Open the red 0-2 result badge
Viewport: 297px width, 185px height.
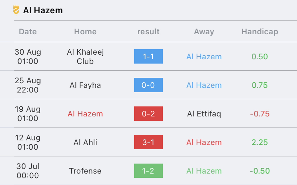pos(148,114)
